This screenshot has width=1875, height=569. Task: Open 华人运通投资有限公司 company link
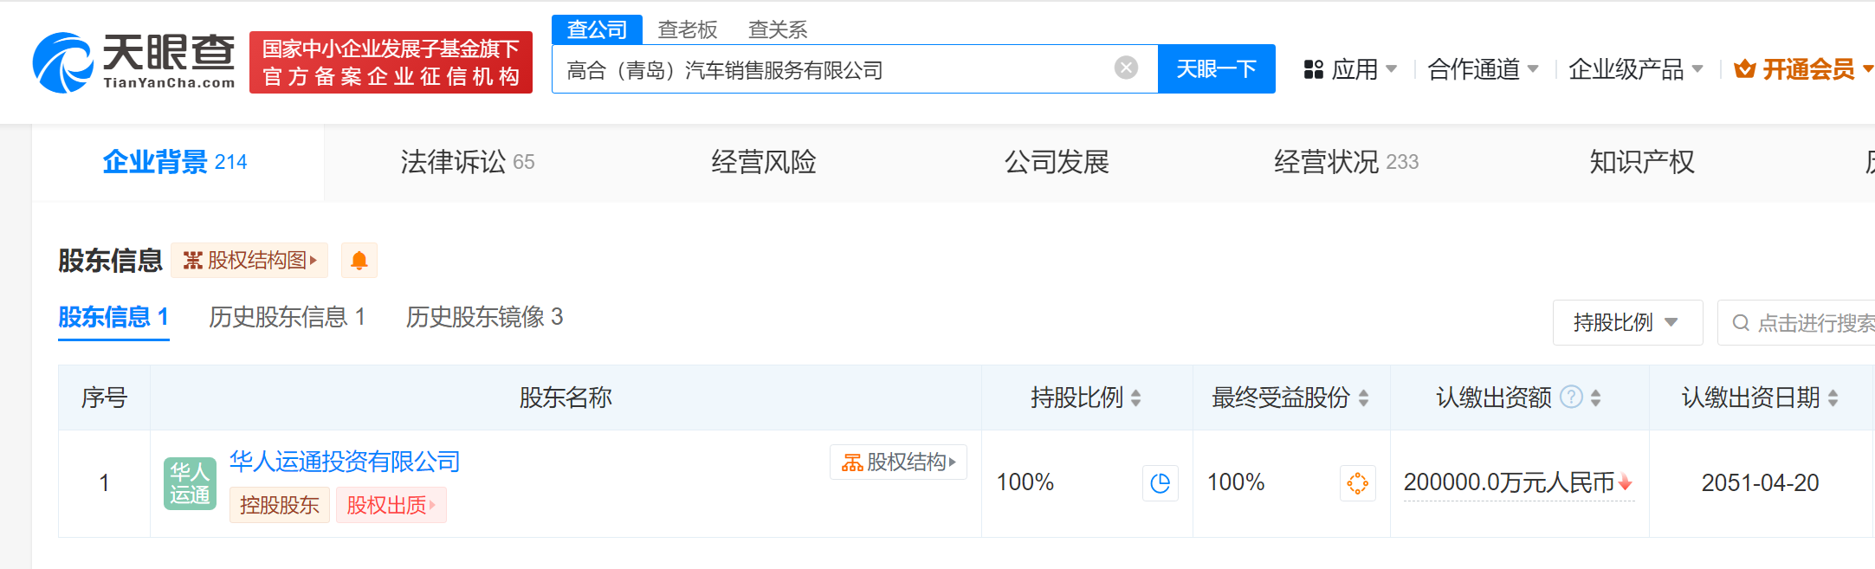[x=345, y=461]
